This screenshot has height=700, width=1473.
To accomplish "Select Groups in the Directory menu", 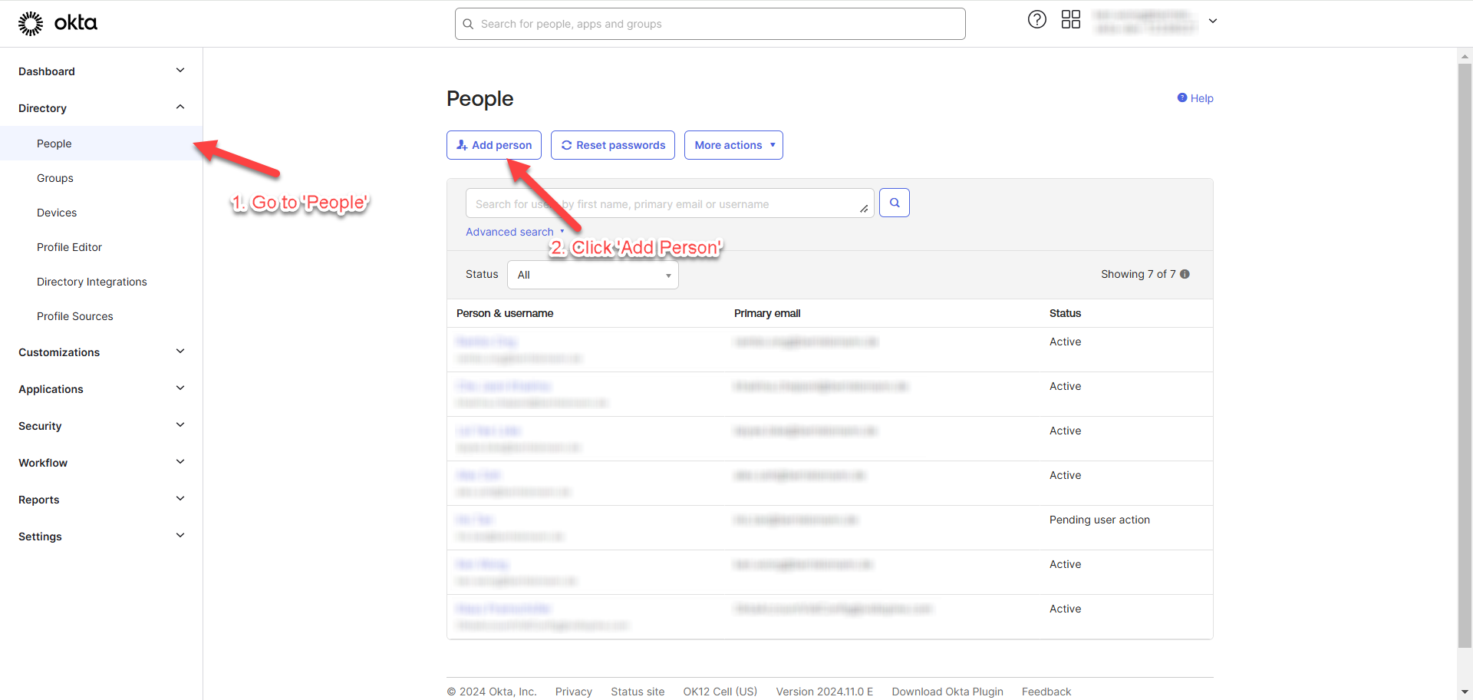I will [x=55, y=178].
